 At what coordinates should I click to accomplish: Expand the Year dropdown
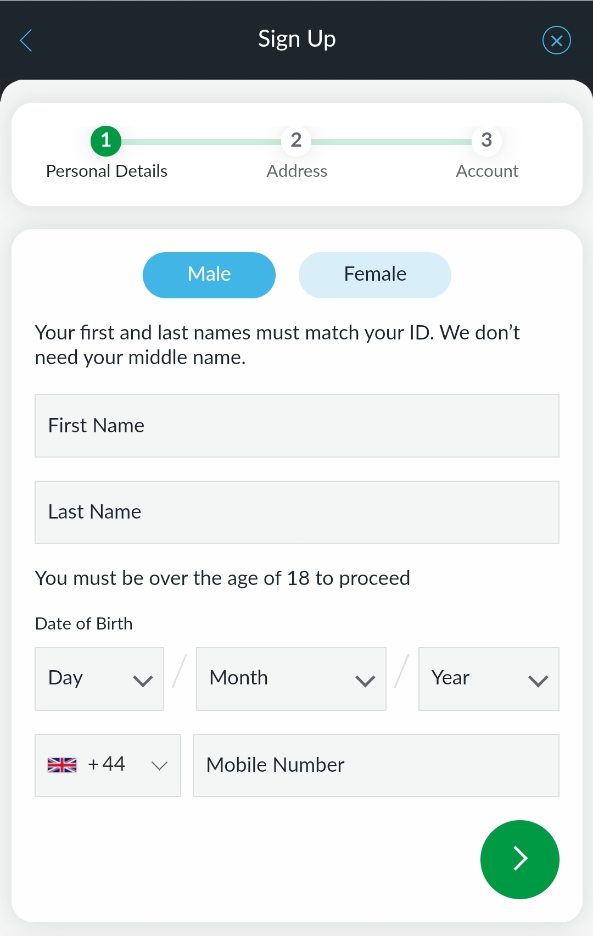coord(489,679)
